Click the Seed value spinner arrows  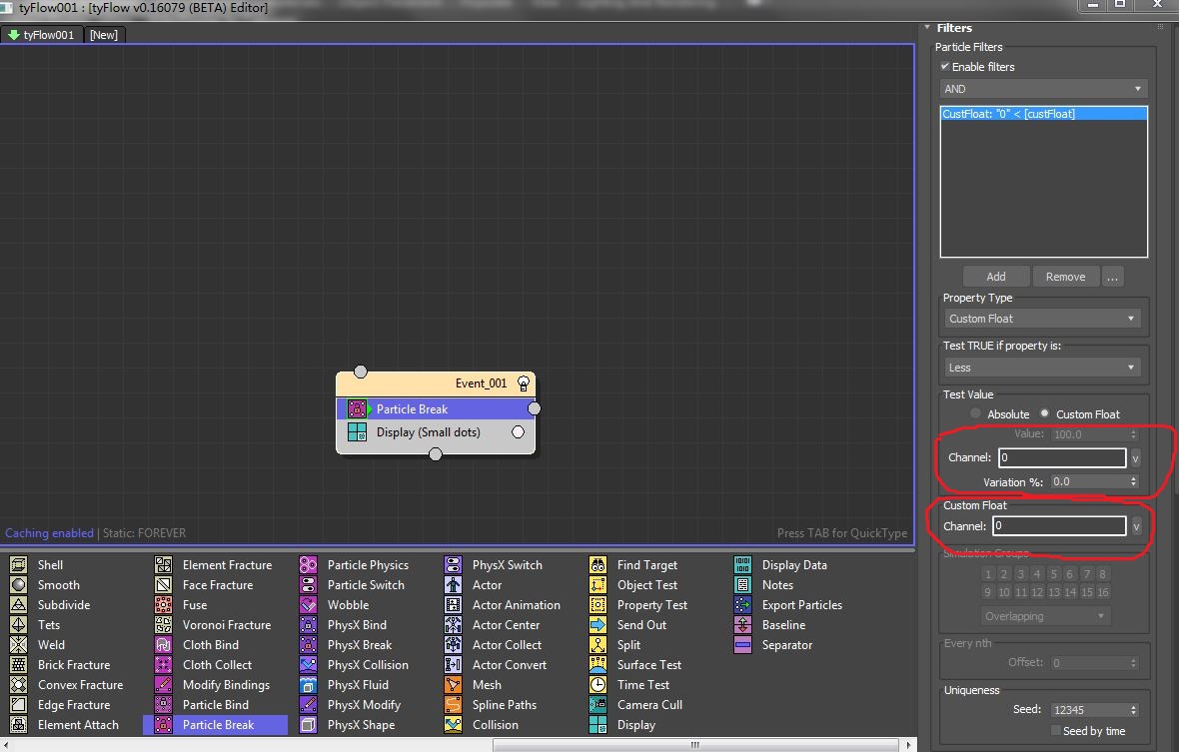pos(1133,710)
